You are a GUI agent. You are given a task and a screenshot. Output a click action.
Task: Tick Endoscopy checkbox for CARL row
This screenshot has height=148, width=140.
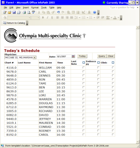(98, 71)
